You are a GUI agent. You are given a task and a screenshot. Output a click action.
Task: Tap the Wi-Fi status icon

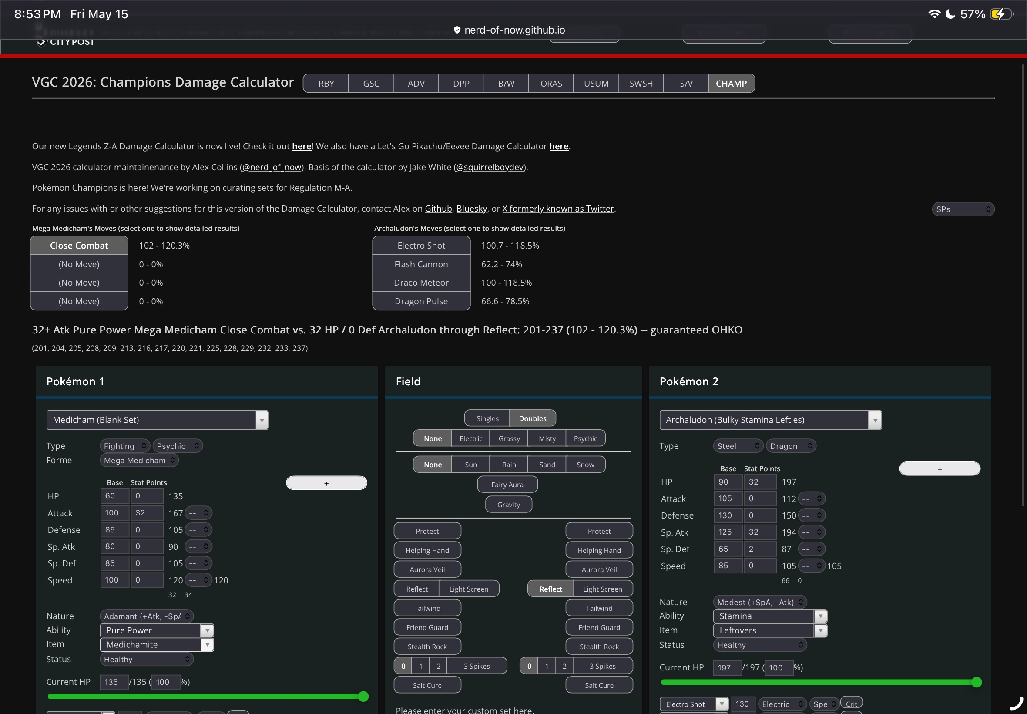coord(934,14)
